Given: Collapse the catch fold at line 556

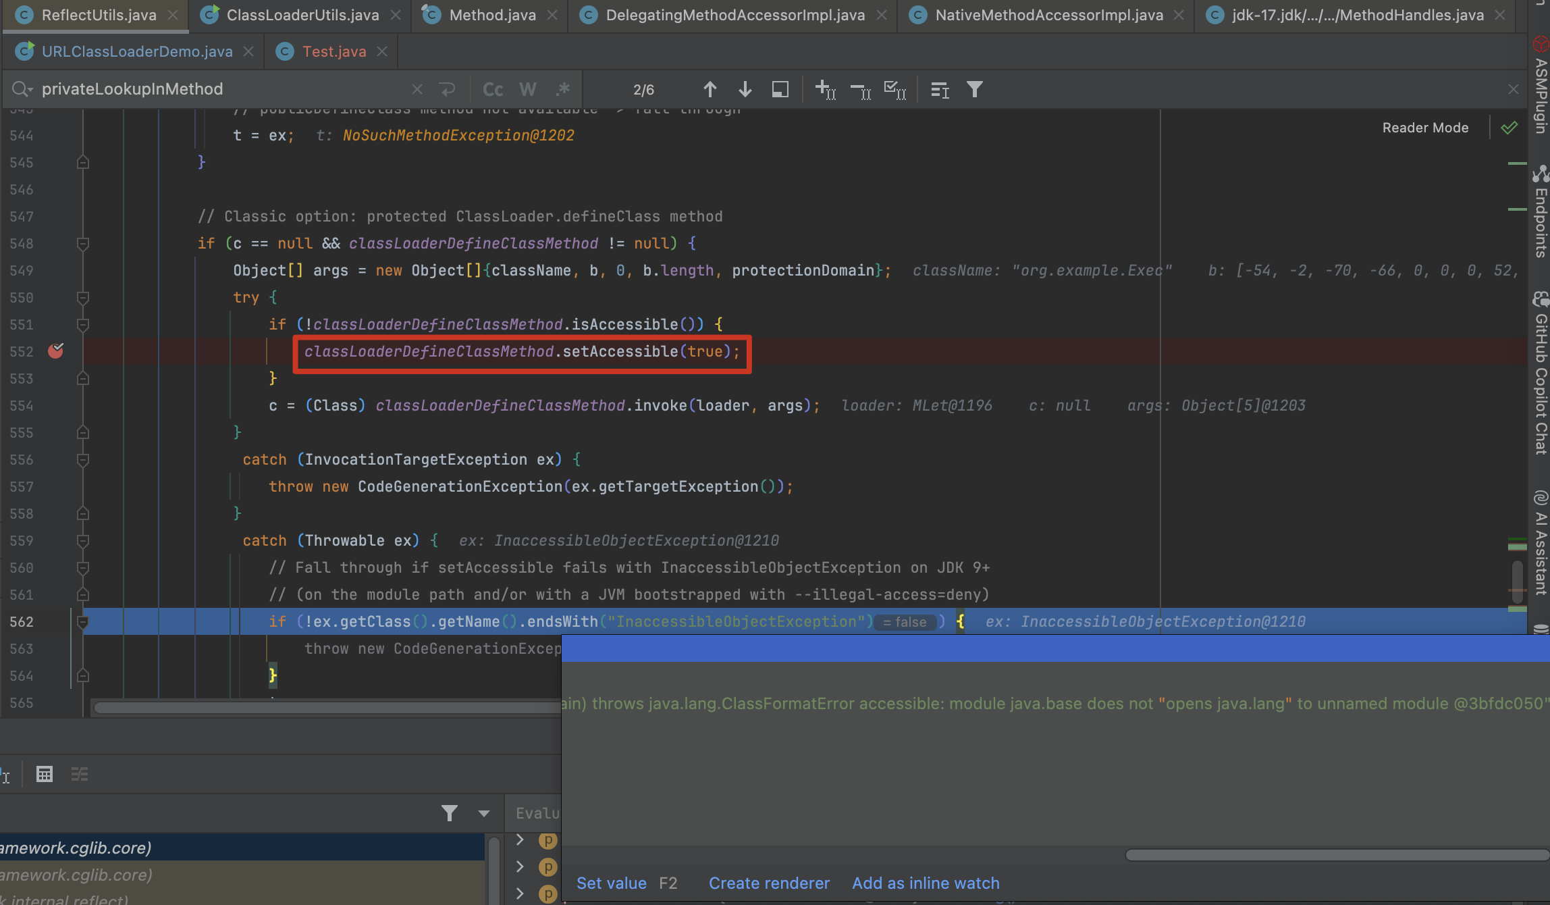Looking at the screenshot, I should 83,459.
